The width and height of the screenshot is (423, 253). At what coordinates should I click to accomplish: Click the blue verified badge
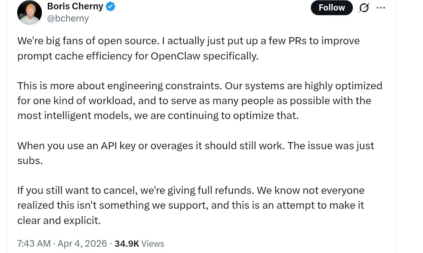pos(111,6)
